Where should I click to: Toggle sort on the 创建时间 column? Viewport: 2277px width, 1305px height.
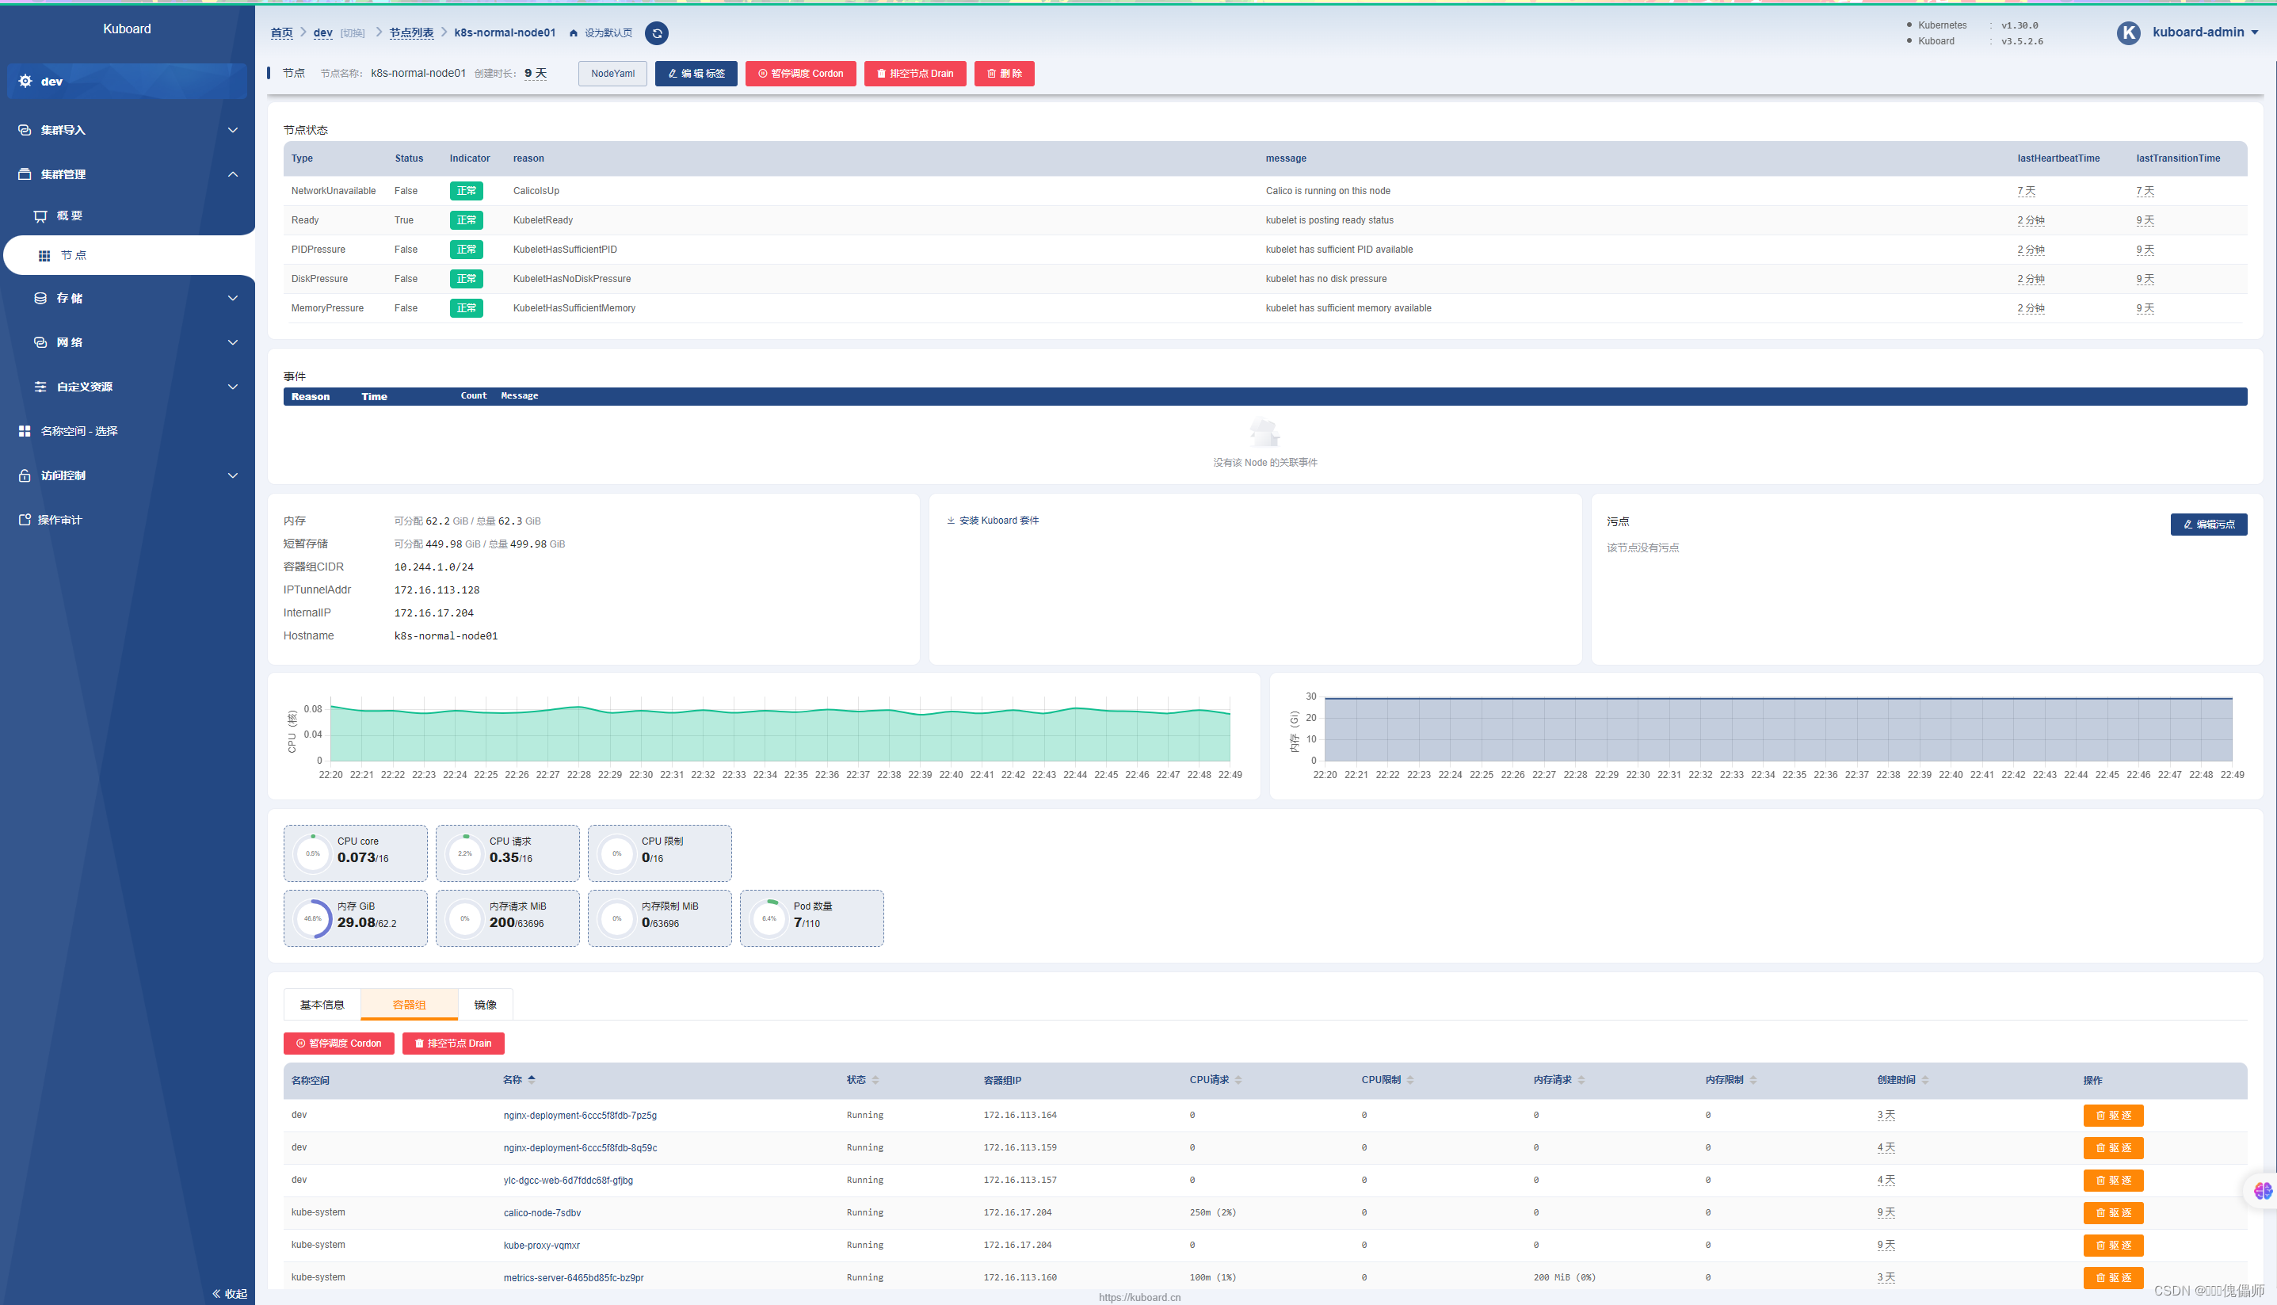point(1924,1080)
